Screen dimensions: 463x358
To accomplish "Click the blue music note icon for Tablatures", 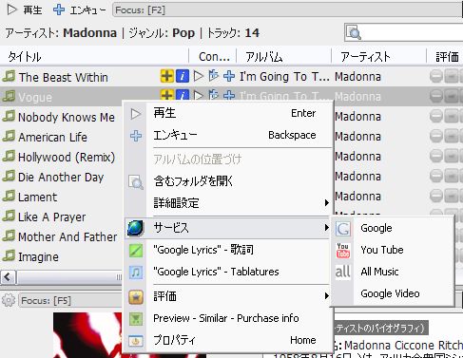I will [x=136, y=273].
